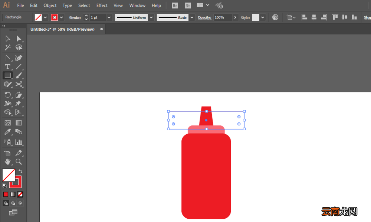This screenshot has height=222, width=371.
Task: Pick the Magic Wand tool
Action: 7,48
